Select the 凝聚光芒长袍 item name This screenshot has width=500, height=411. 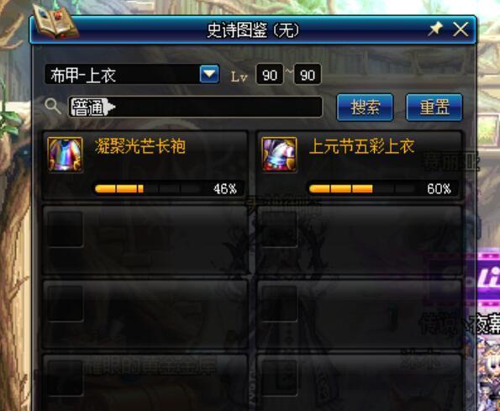pos(140,147)
